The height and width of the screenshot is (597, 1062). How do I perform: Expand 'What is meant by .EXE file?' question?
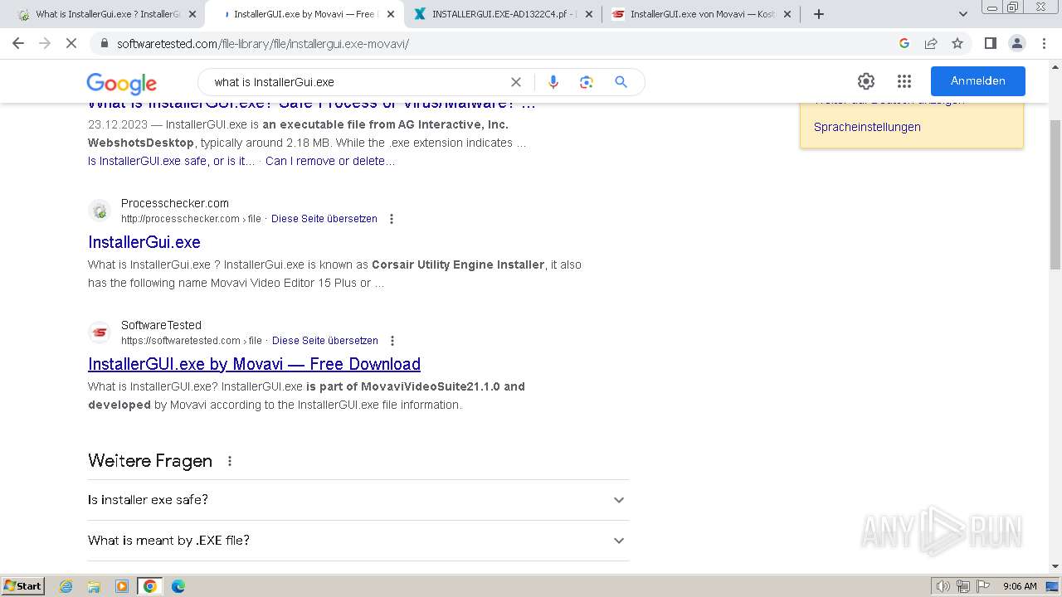[x=358, y=541]
